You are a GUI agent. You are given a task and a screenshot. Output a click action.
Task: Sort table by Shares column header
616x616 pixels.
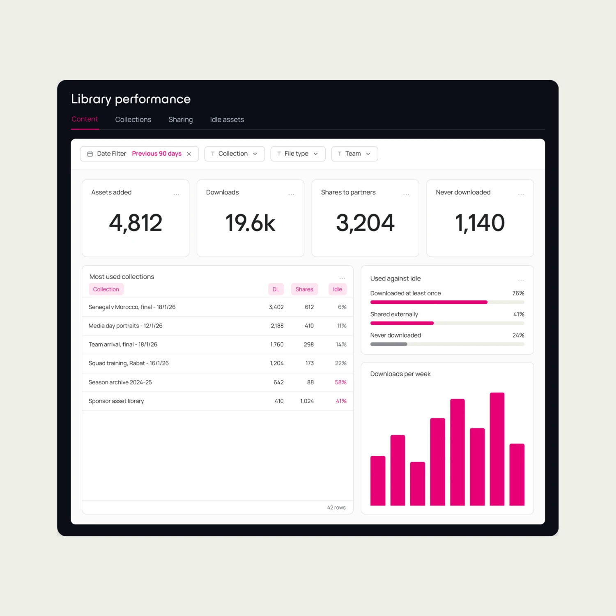click(x=304, y=289)
